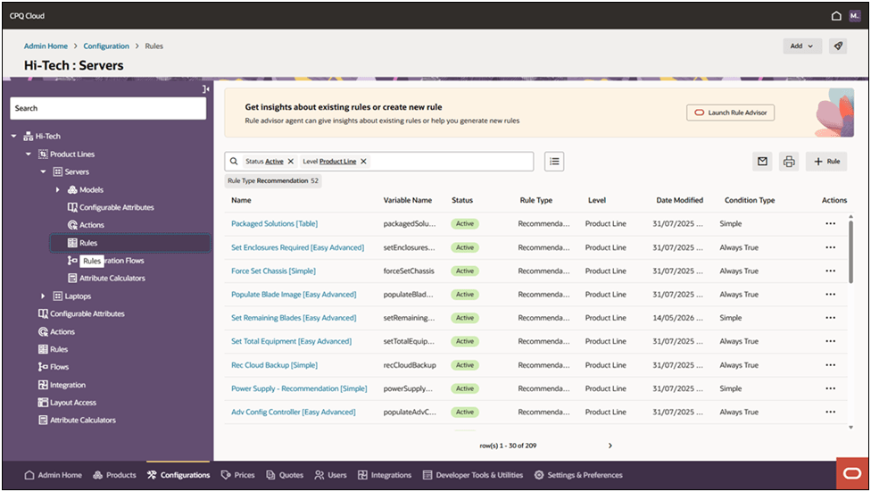Expand the Models tree node
Image resolution: width=871 pixels, height=492 pixels.
pos(57,189)
